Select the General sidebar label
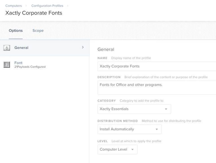The width and height of the screenshot is (216, 163). tap(21, 48)
